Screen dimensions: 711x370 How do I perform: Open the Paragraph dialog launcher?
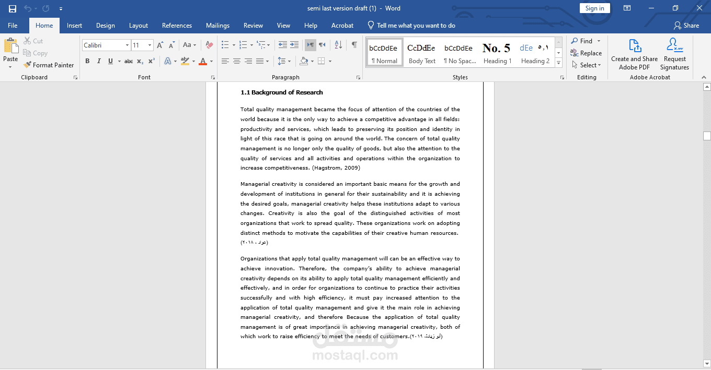[x=358, y=77]
